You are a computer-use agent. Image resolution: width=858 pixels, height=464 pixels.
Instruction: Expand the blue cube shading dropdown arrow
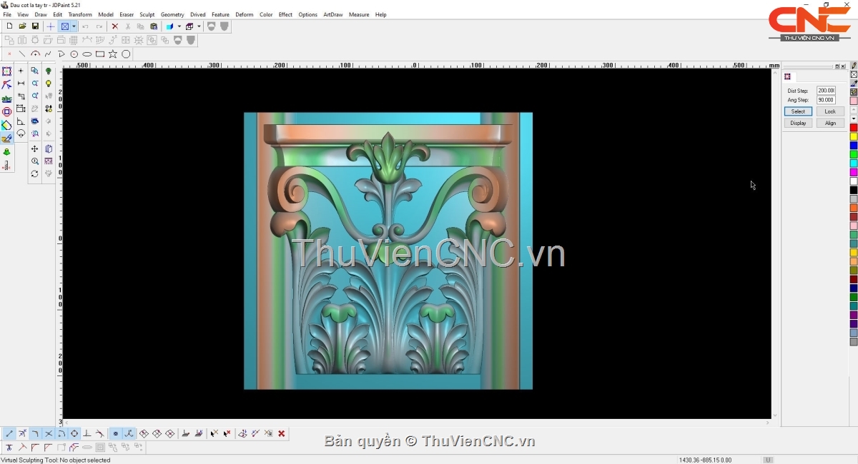pos(179,26)
